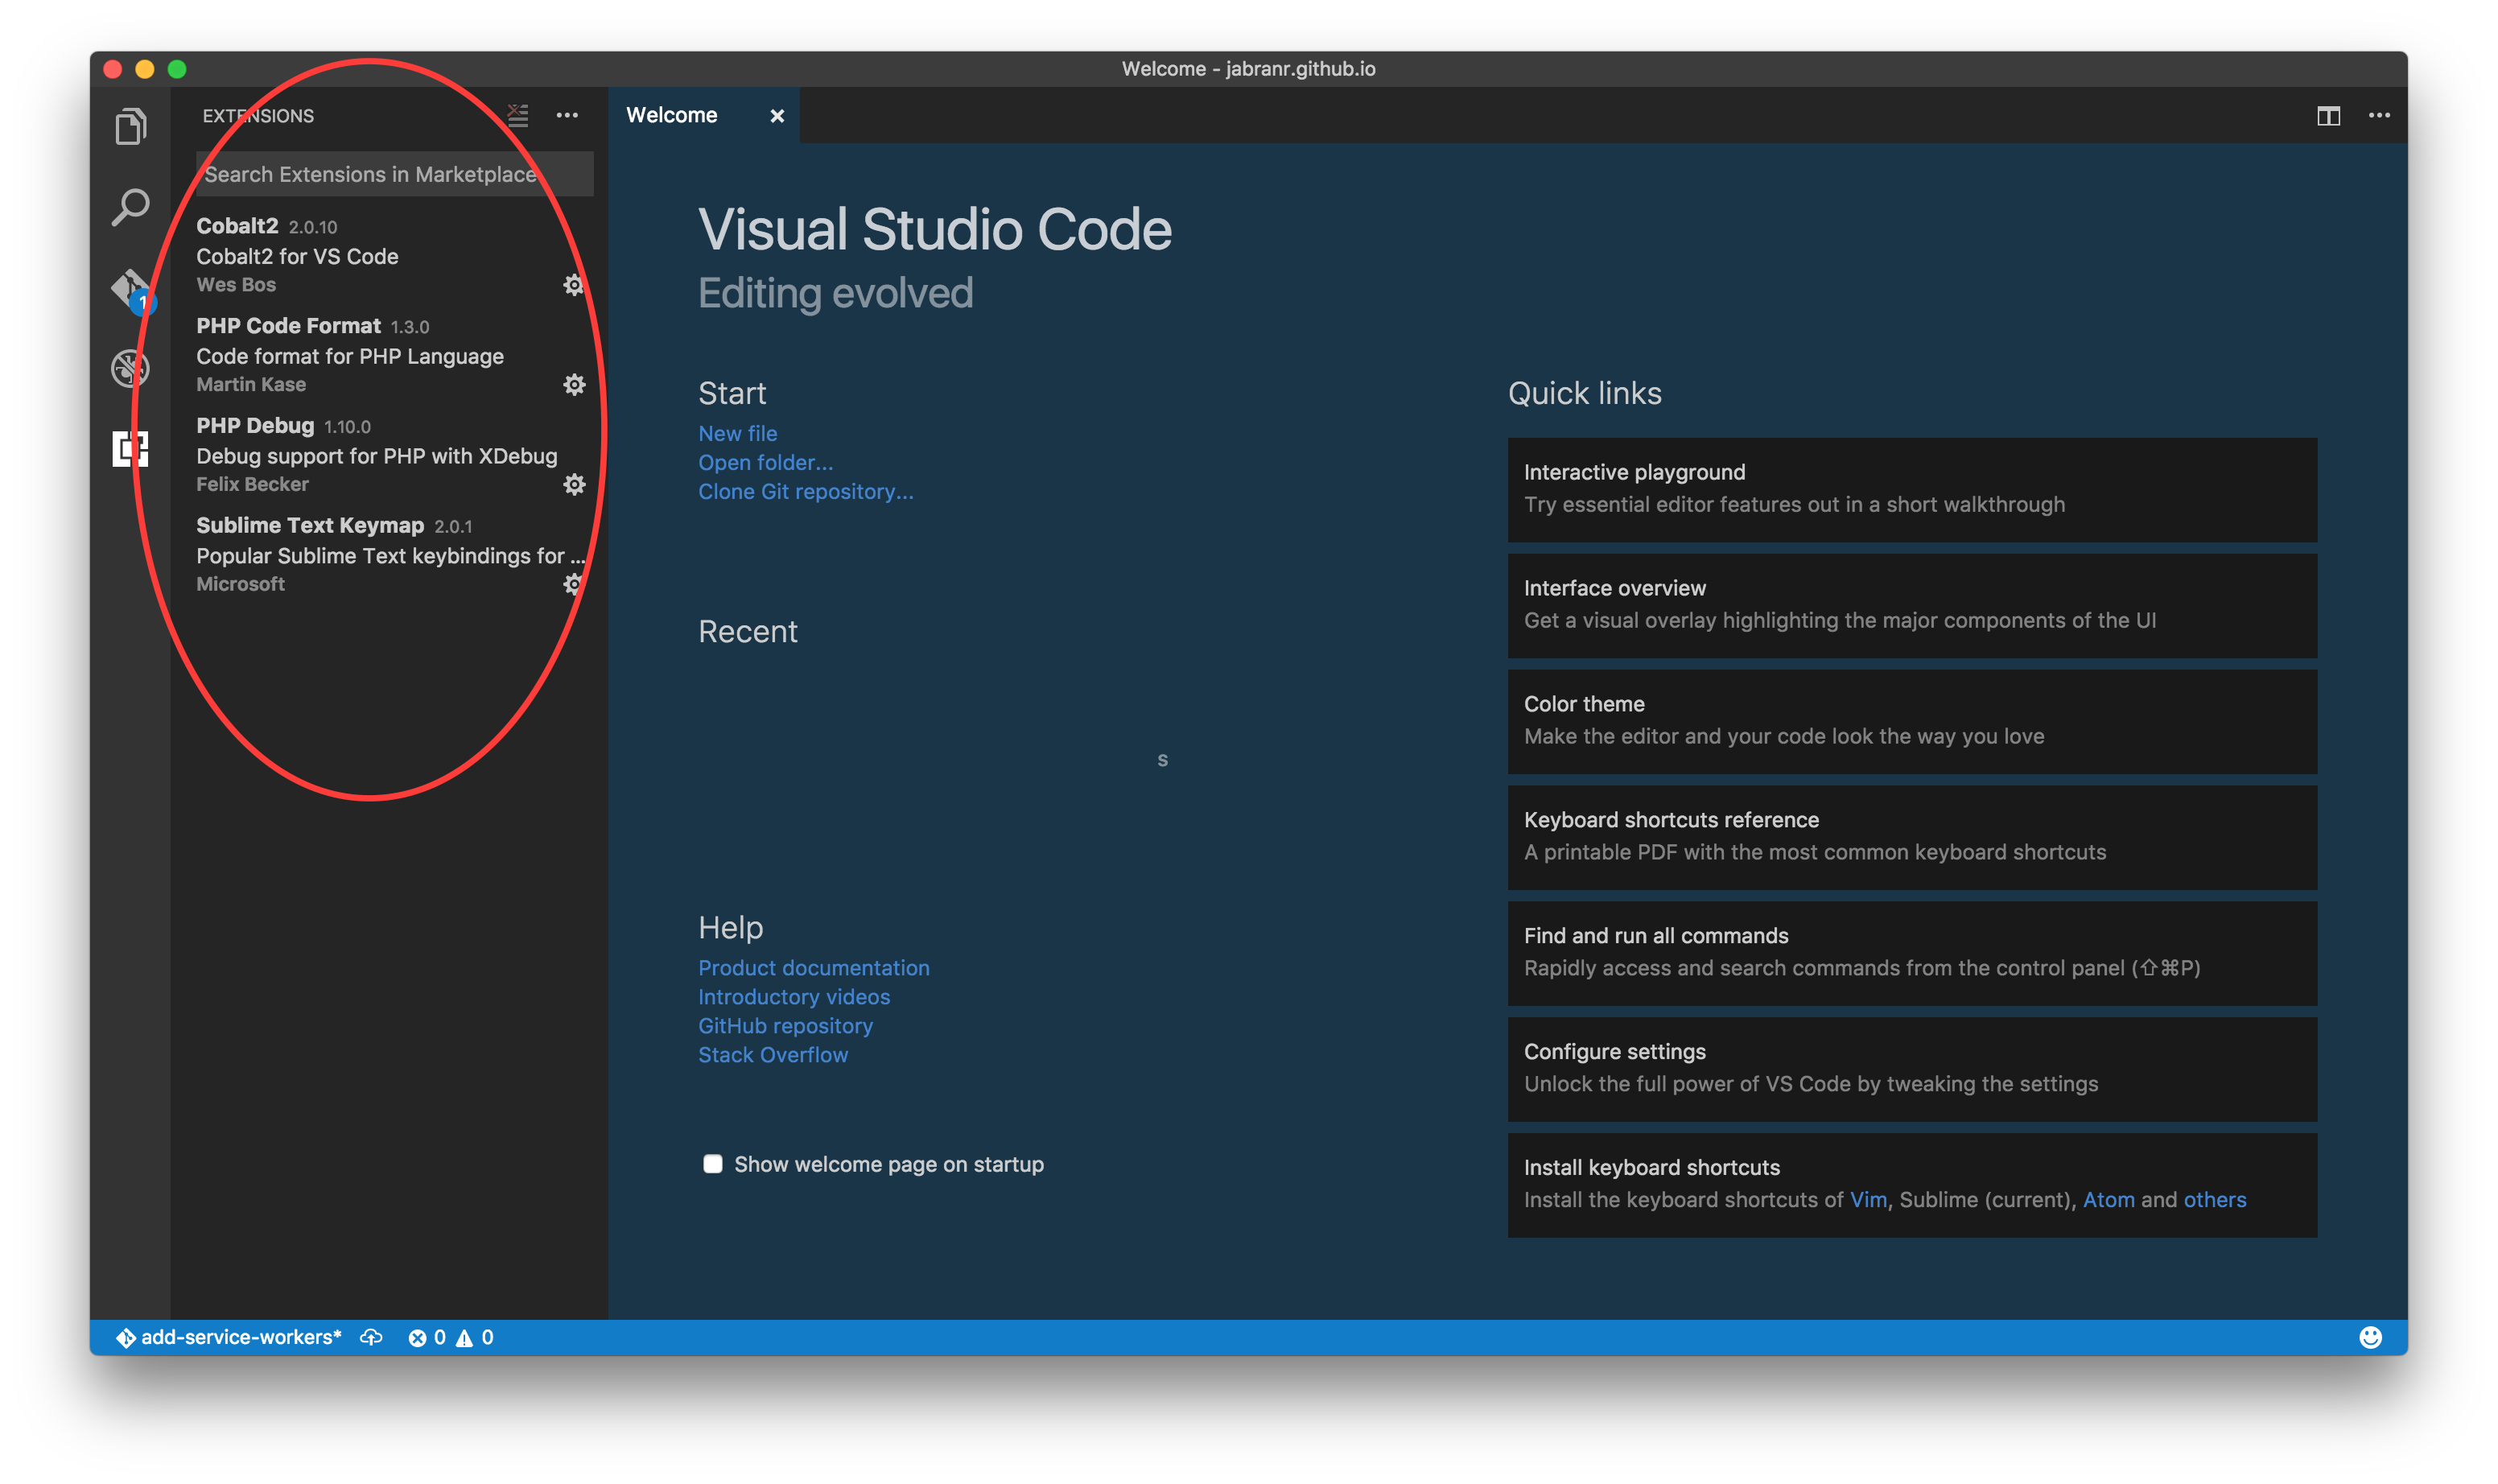Install Vim keyboard shortcuts link
Viewport: 2498px width, 1484px height.
[1868, 1200]
